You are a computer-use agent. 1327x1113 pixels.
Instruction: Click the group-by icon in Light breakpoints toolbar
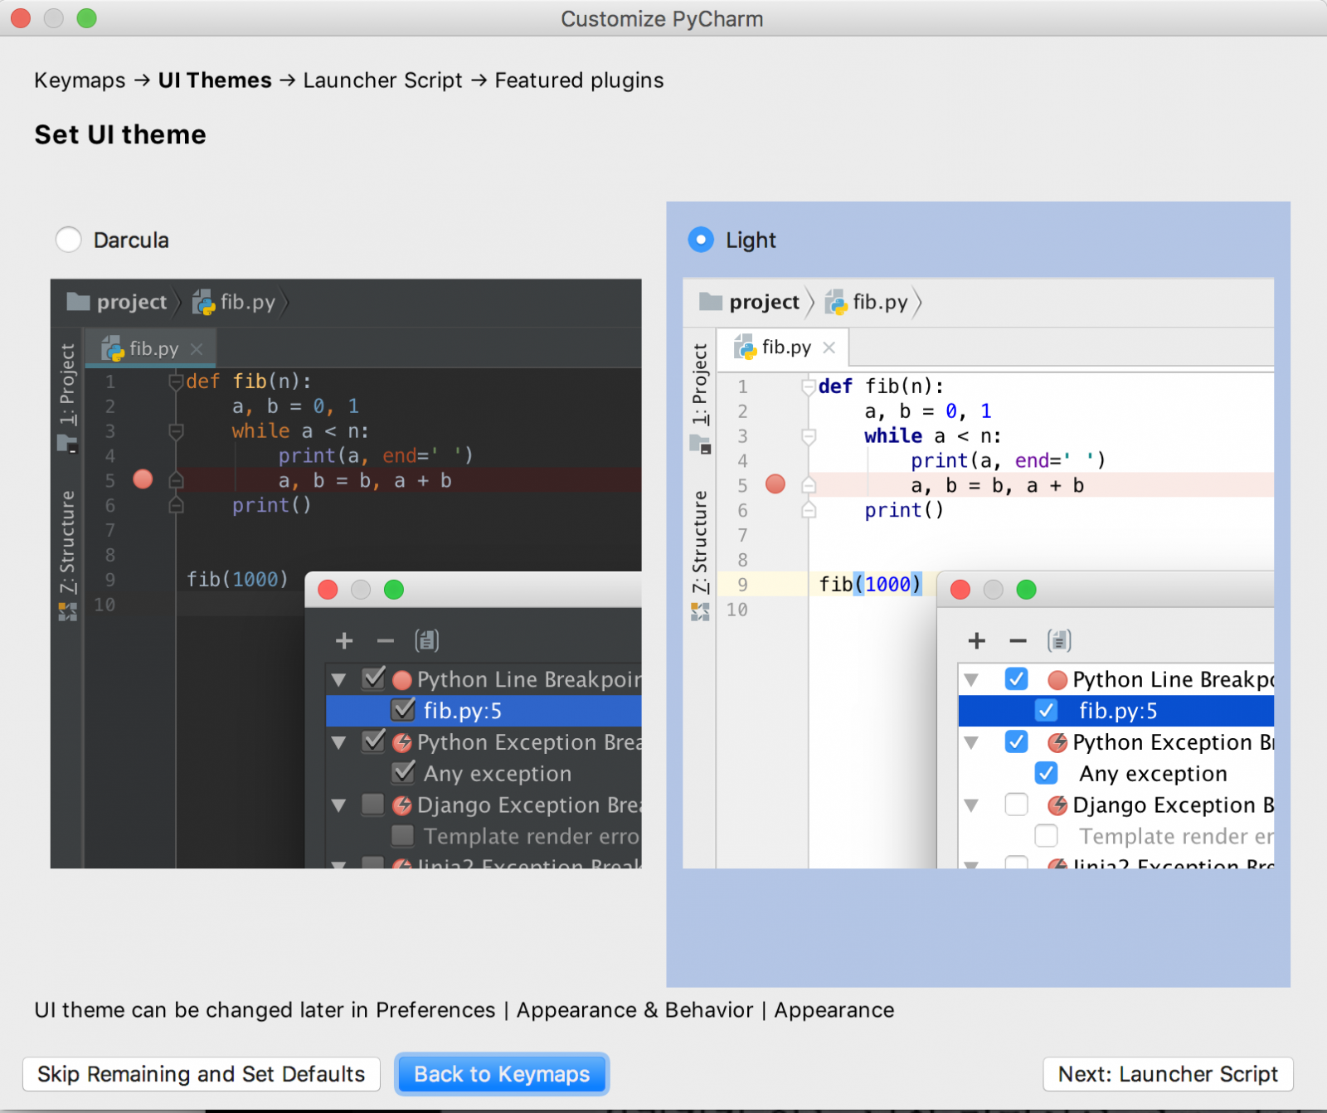coord(1059,640)
